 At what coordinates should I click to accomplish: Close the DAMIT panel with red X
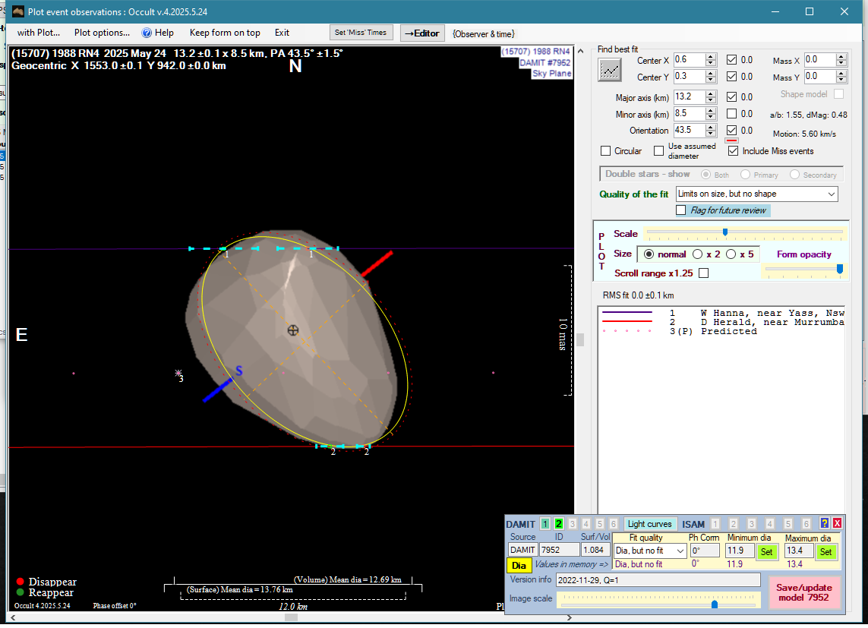tap(837, 523)
